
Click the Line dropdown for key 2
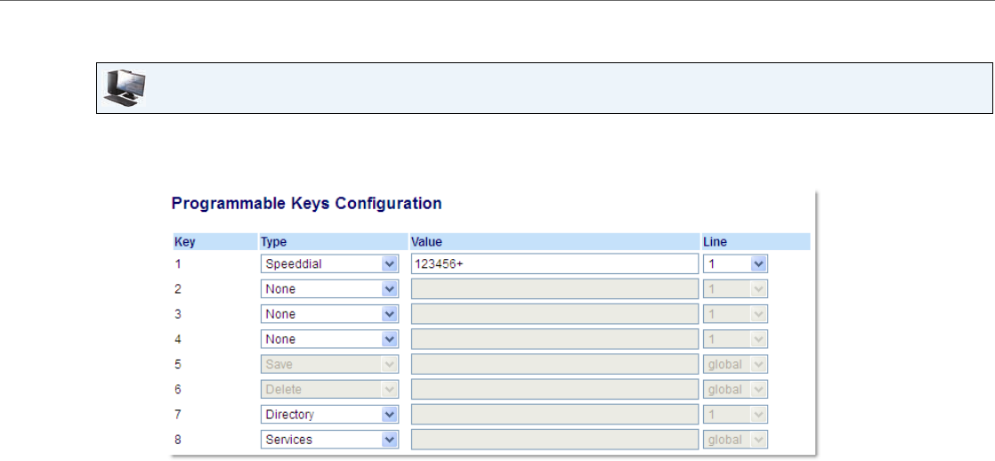click(x=735, y=289)
